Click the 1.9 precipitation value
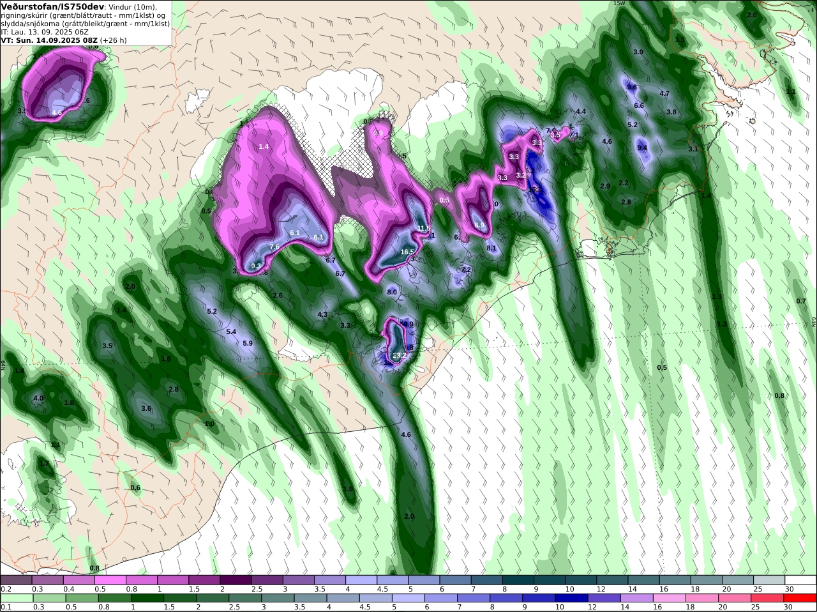This screenshot has height=612, width=817. (x=348, y=489)
